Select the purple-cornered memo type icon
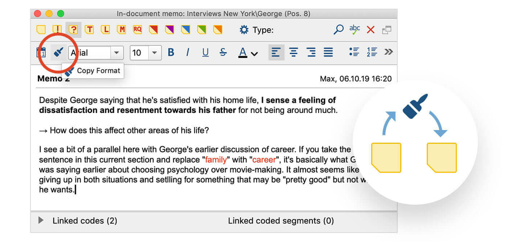The width and height of the screenshot is (508, 242). click(x=169, y=30)
